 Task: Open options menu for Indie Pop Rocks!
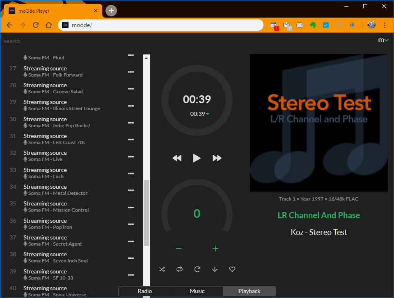coord(131,122)
